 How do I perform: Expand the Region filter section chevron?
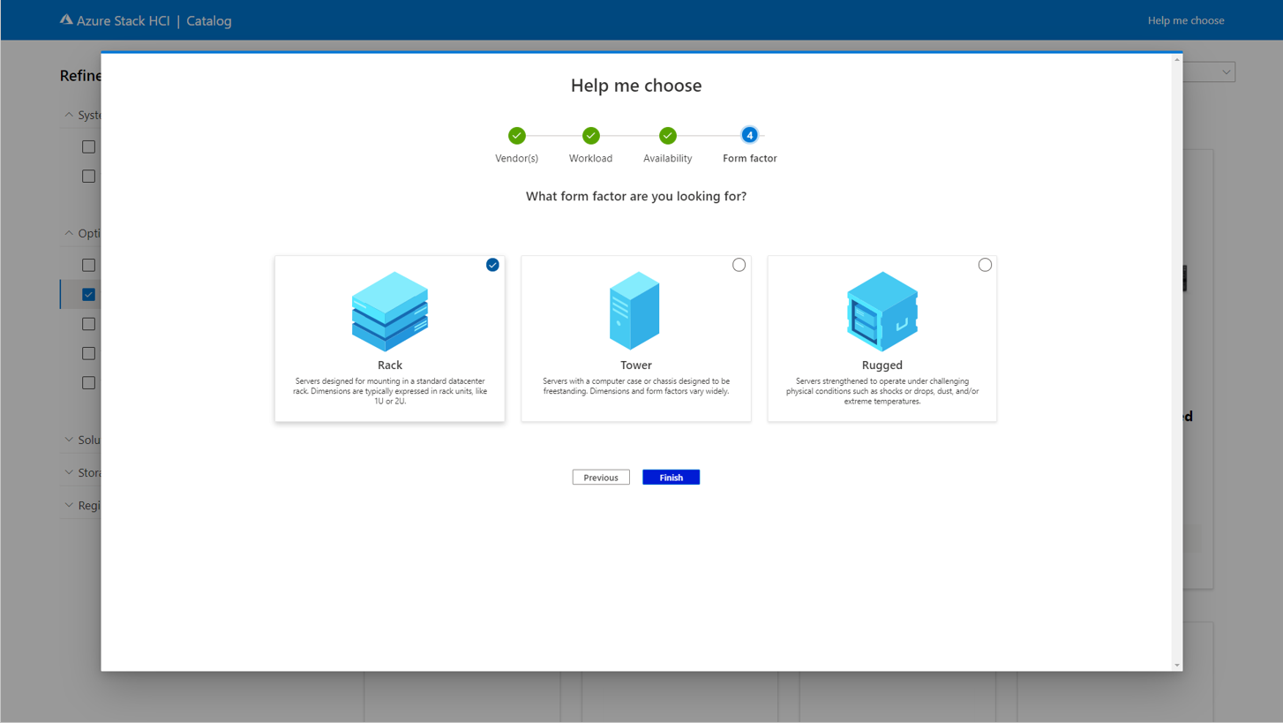(x=69, y=505)
